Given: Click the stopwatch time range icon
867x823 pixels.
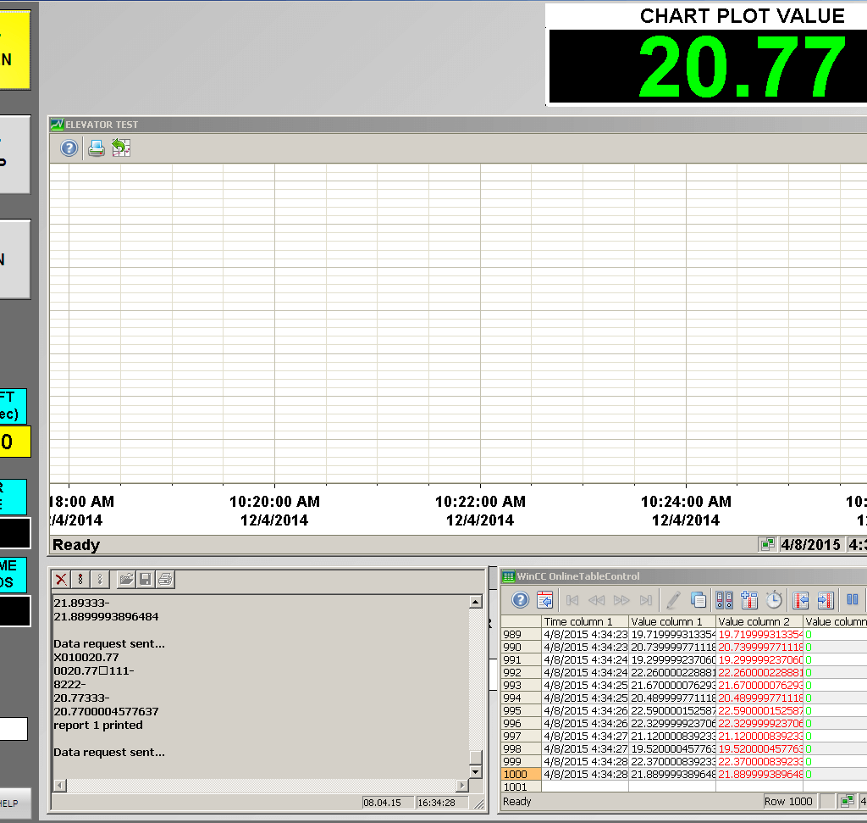Looking at the screenshot, I should pyautogui.click(x=774, y=600).
